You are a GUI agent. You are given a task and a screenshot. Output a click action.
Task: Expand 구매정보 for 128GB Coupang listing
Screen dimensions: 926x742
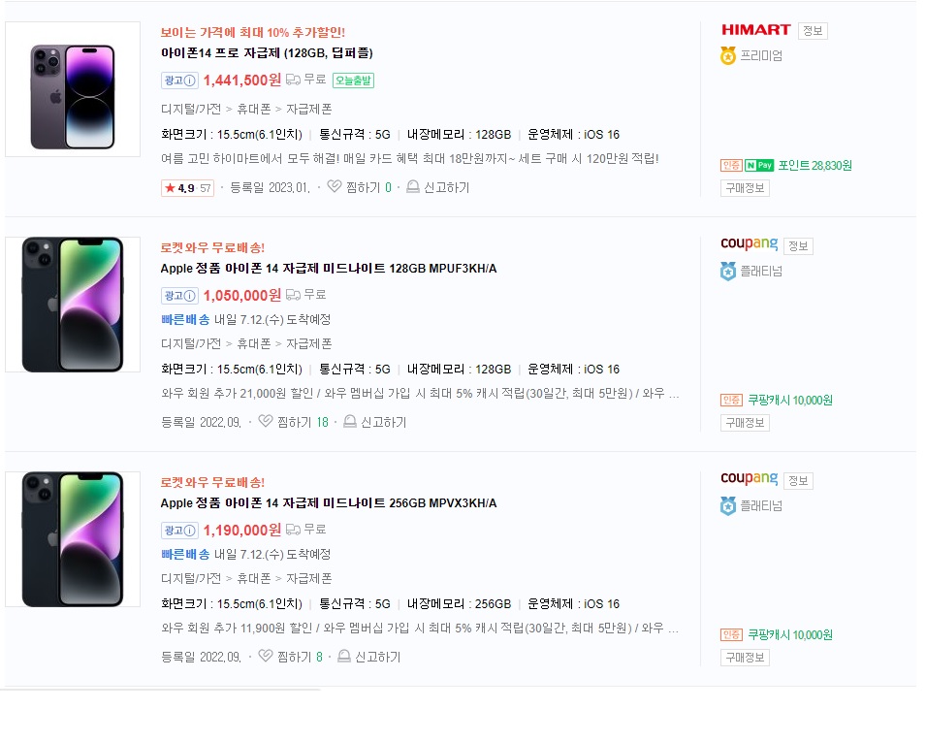pyautogui.click(x=745, y=422)
